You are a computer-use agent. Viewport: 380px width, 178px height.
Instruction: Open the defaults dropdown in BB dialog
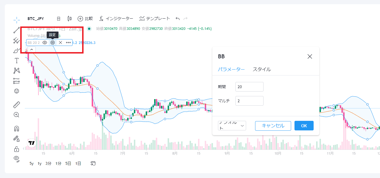click(232, 126)
